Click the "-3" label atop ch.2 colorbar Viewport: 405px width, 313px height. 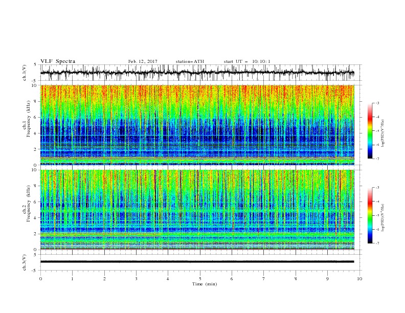377,188
